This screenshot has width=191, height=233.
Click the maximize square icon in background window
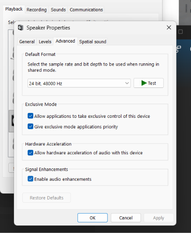[x=180, y=32]
